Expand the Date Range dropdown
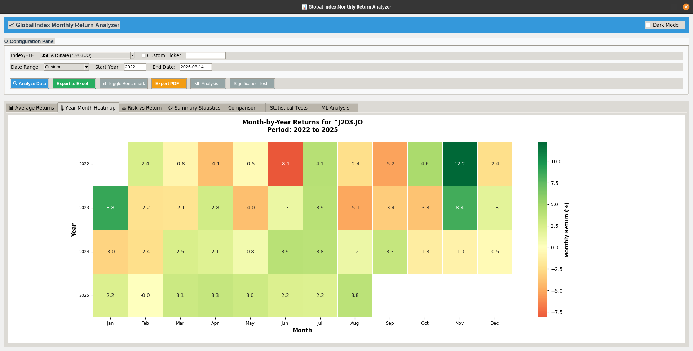Image resolution: width=693 pixels, height=351 pixels. [86, 67]
